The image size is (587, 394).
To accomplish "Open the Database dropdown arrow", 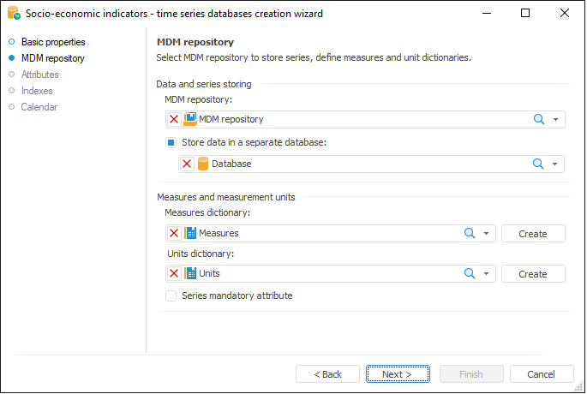I will [555, 164].
